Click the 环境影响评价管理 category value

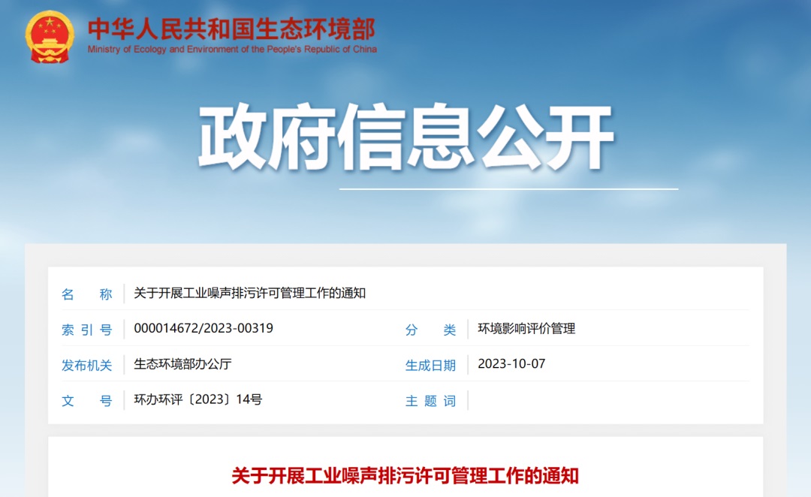[x=526, y=329]
